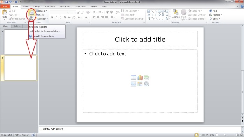The width and height of the screenshot is (244, 137).
Task: Insert a chart via placeholder icon
Action: (x=140, y=77)
